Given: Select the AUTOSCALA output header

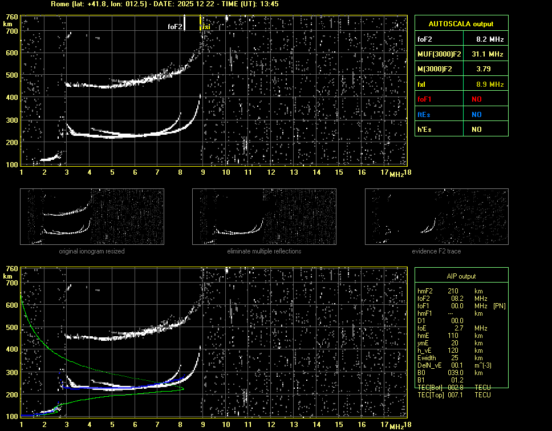Looking at the screenshot, I should tap(461, 24).
